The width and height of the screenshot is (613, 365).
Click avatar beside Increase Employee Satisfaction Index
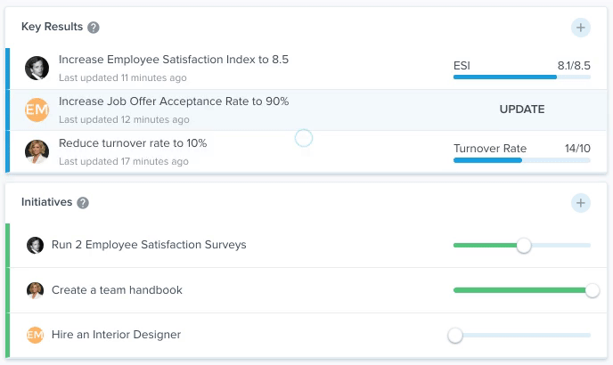(x=37, y=68)
